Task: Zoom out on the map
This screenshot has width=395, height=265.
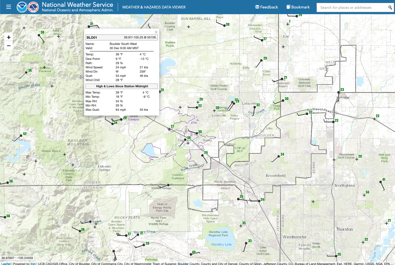Action: click(8, 45)
